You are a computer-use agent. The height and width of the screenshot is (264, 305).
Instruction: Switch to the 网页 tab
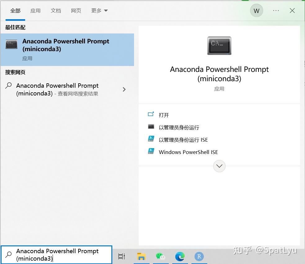click(76, 10)
